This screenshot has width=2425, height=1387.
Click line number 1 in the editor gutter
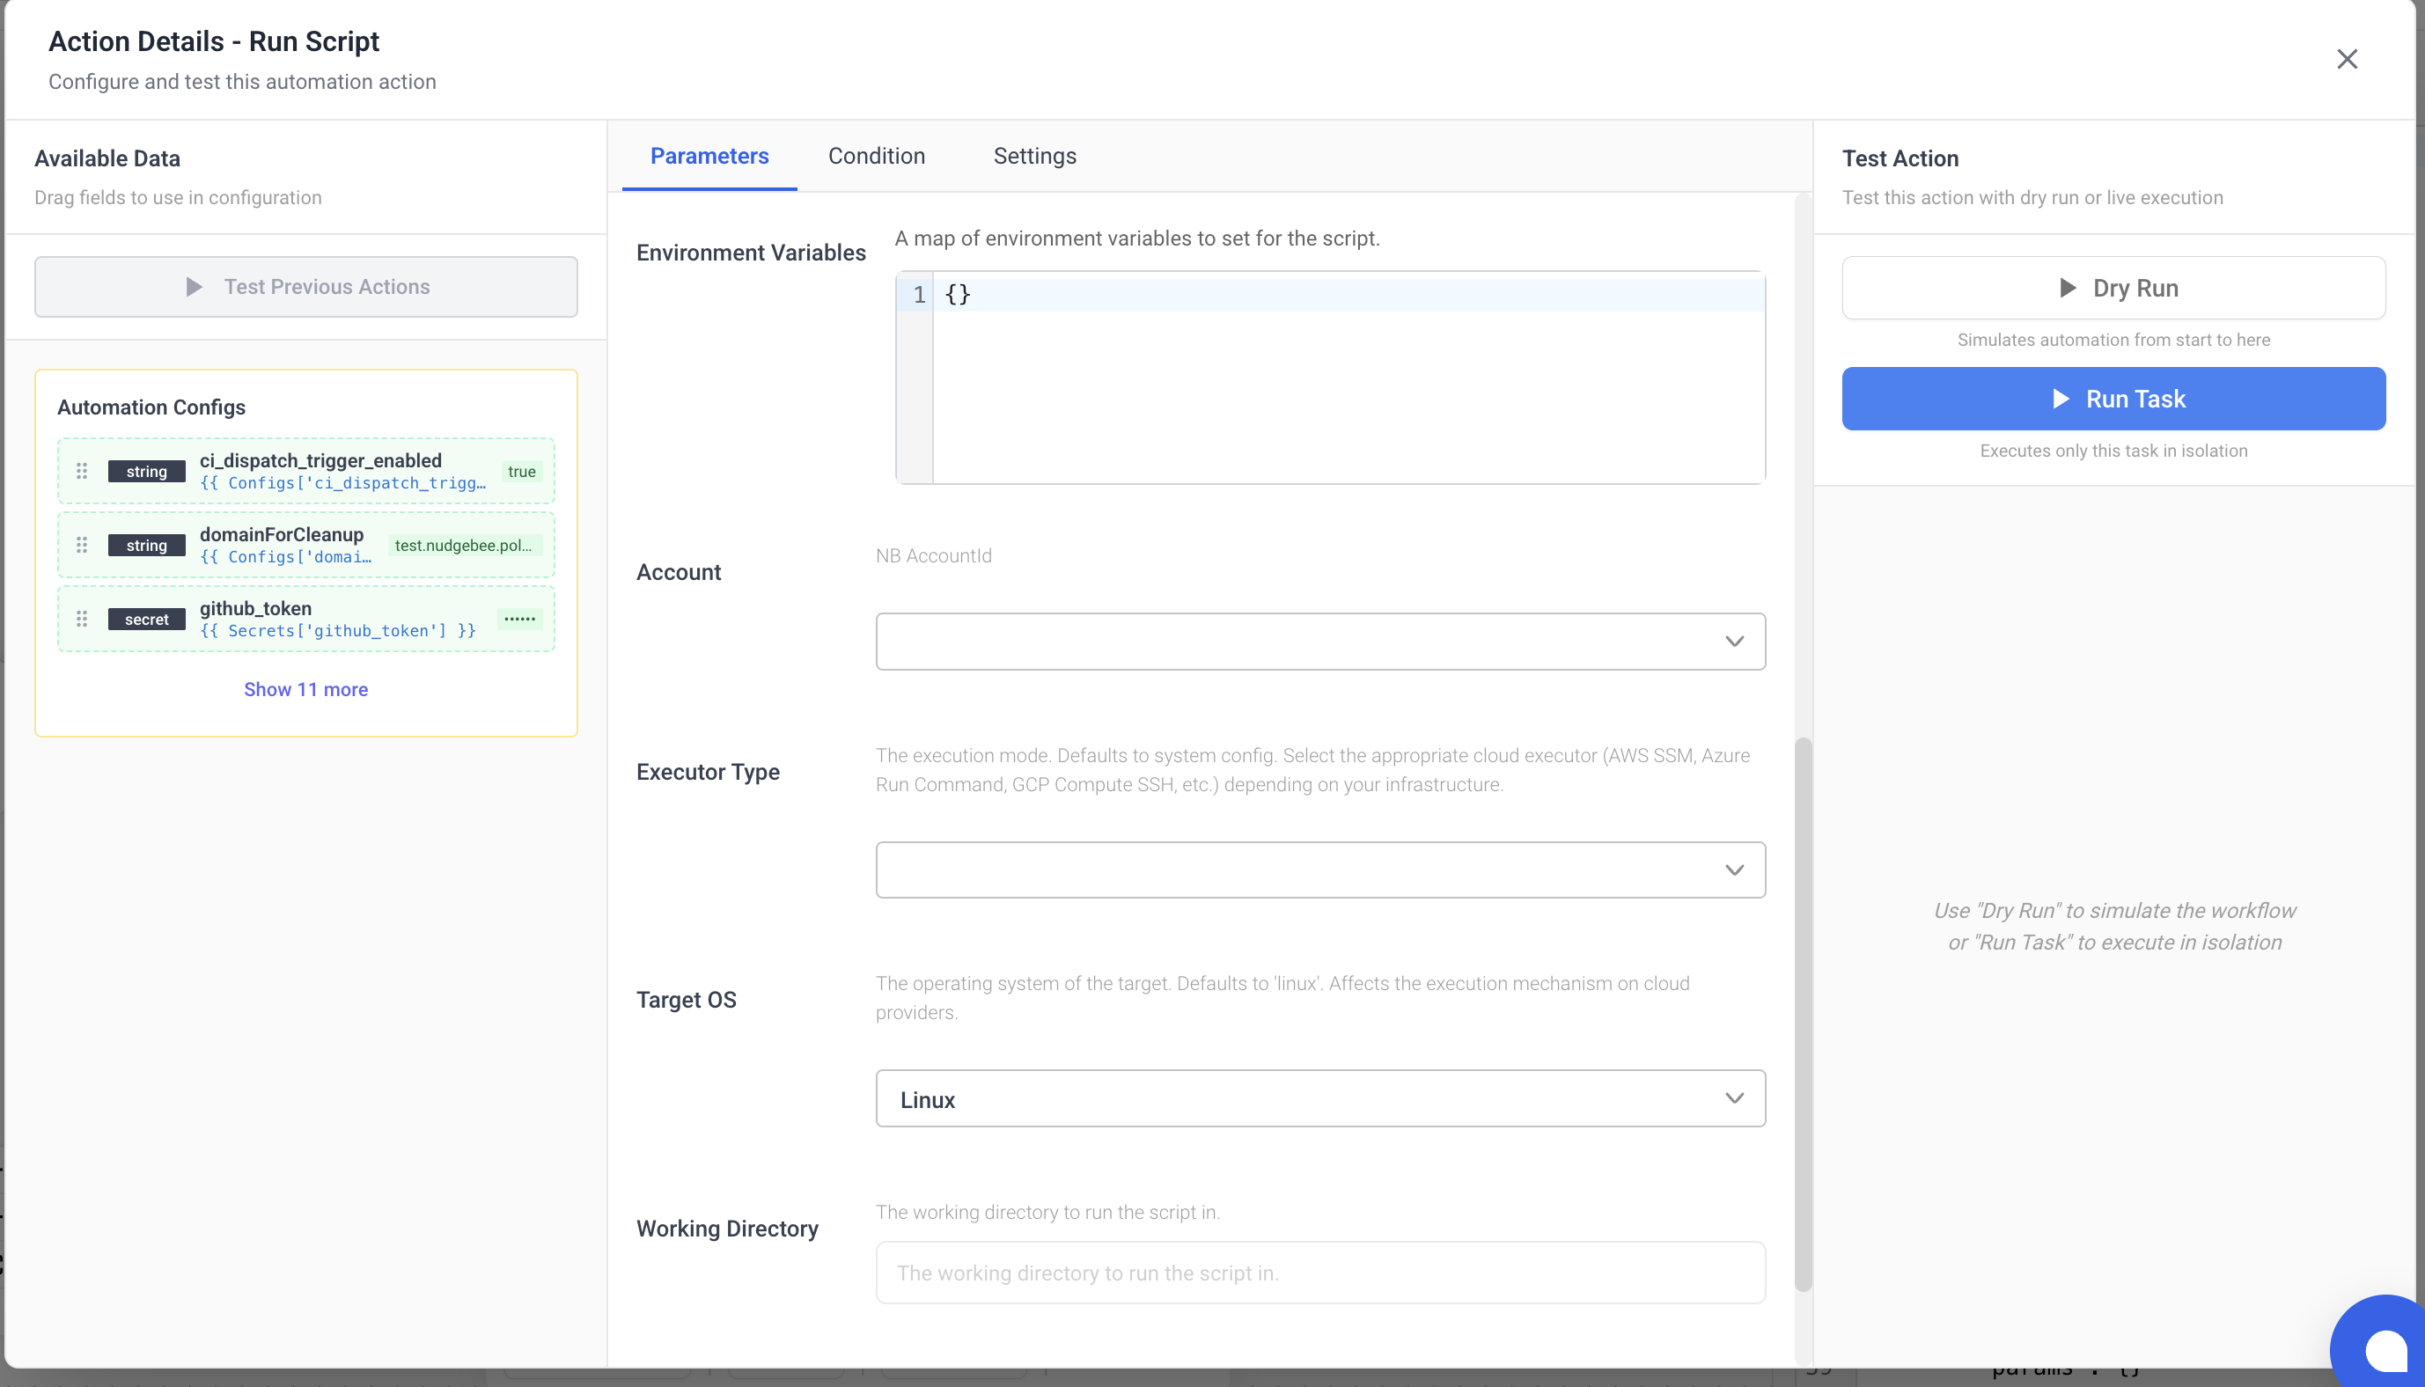click(919, 294)
